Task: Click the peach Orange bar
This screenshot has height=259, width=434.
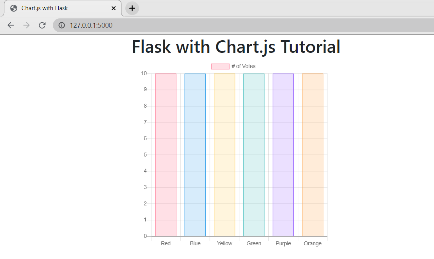Action: pyautogui.click(x=313, y=155)
